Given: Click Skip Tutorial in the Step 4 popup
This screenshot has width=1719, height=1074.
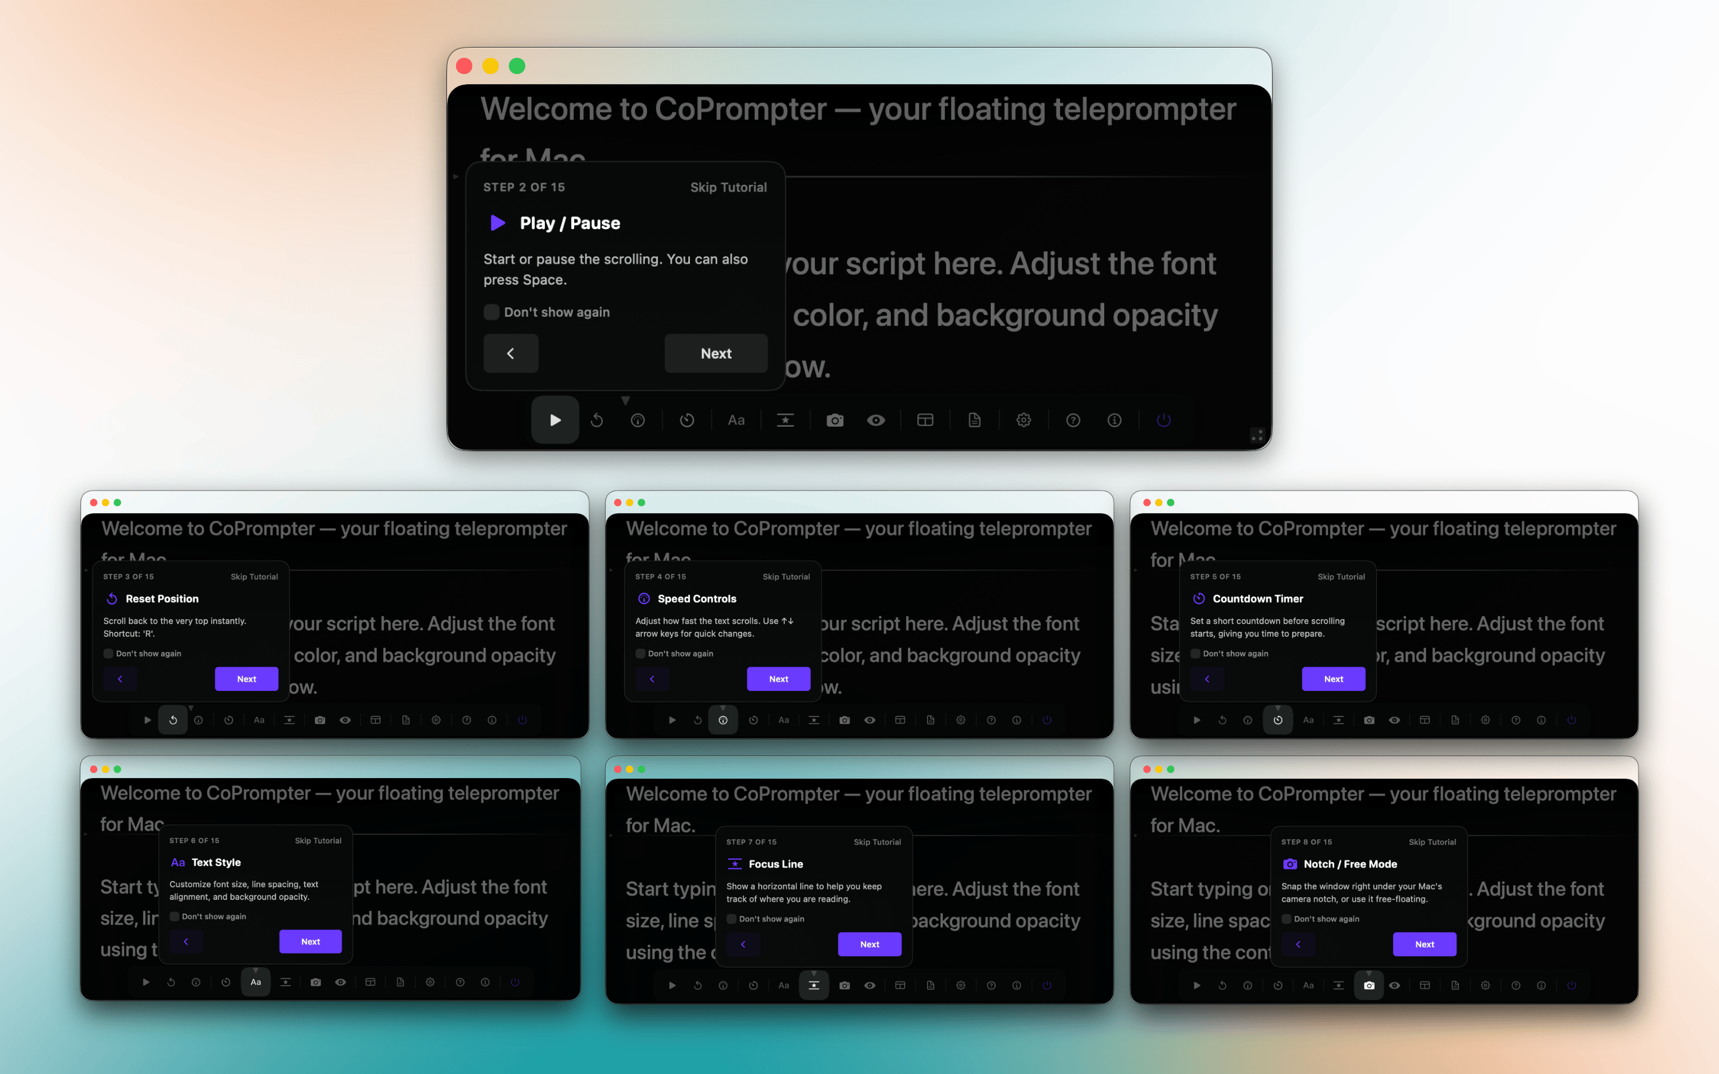Looking at the screenshot, I should tap(786, 577).
